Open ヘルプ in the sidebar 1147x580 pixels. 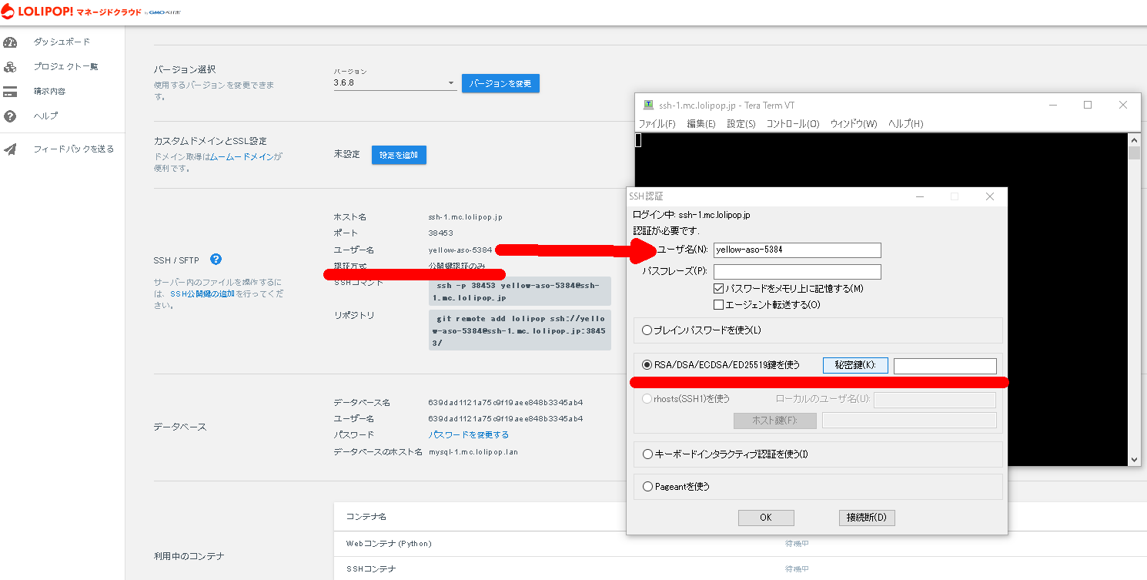(x=45, y=116)
